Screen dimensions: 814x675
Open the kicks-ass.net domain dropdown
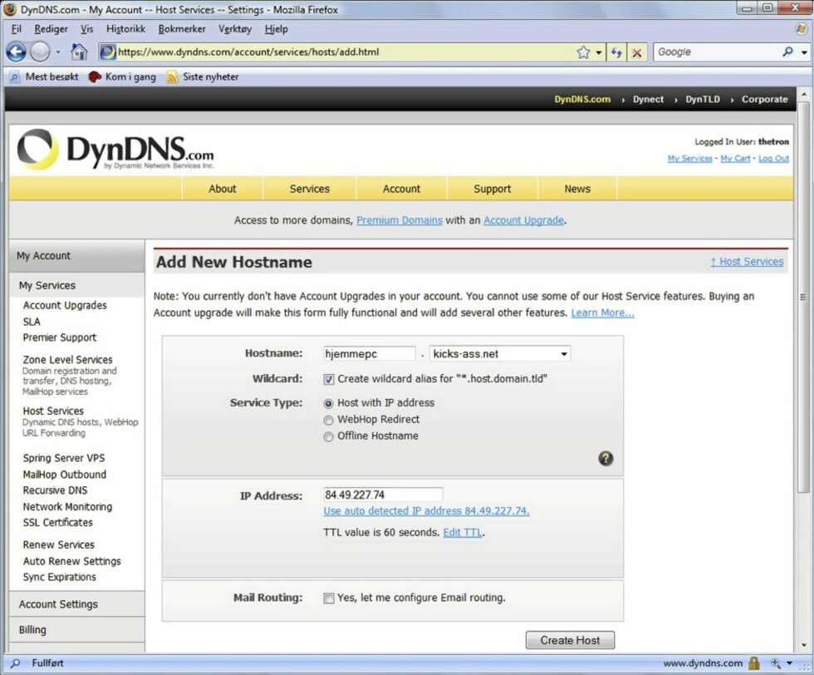[500, 354]
